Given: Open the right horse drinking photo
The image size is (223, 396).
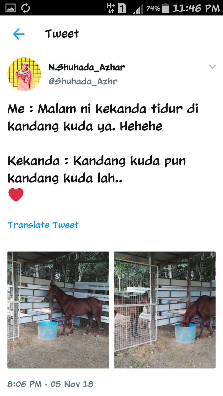Looking at the screenshot, I should (x=165, y=310).
